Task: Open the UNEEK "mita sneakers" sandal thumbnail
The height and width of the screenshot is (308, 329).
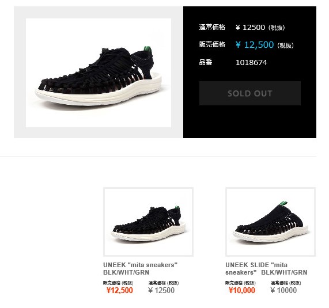Action: (x=148, y=222)
